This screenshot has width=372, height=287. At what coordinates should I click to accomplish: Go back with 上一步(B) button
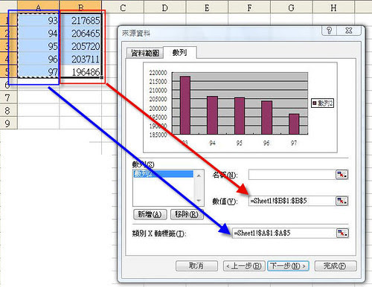(244, 266)
